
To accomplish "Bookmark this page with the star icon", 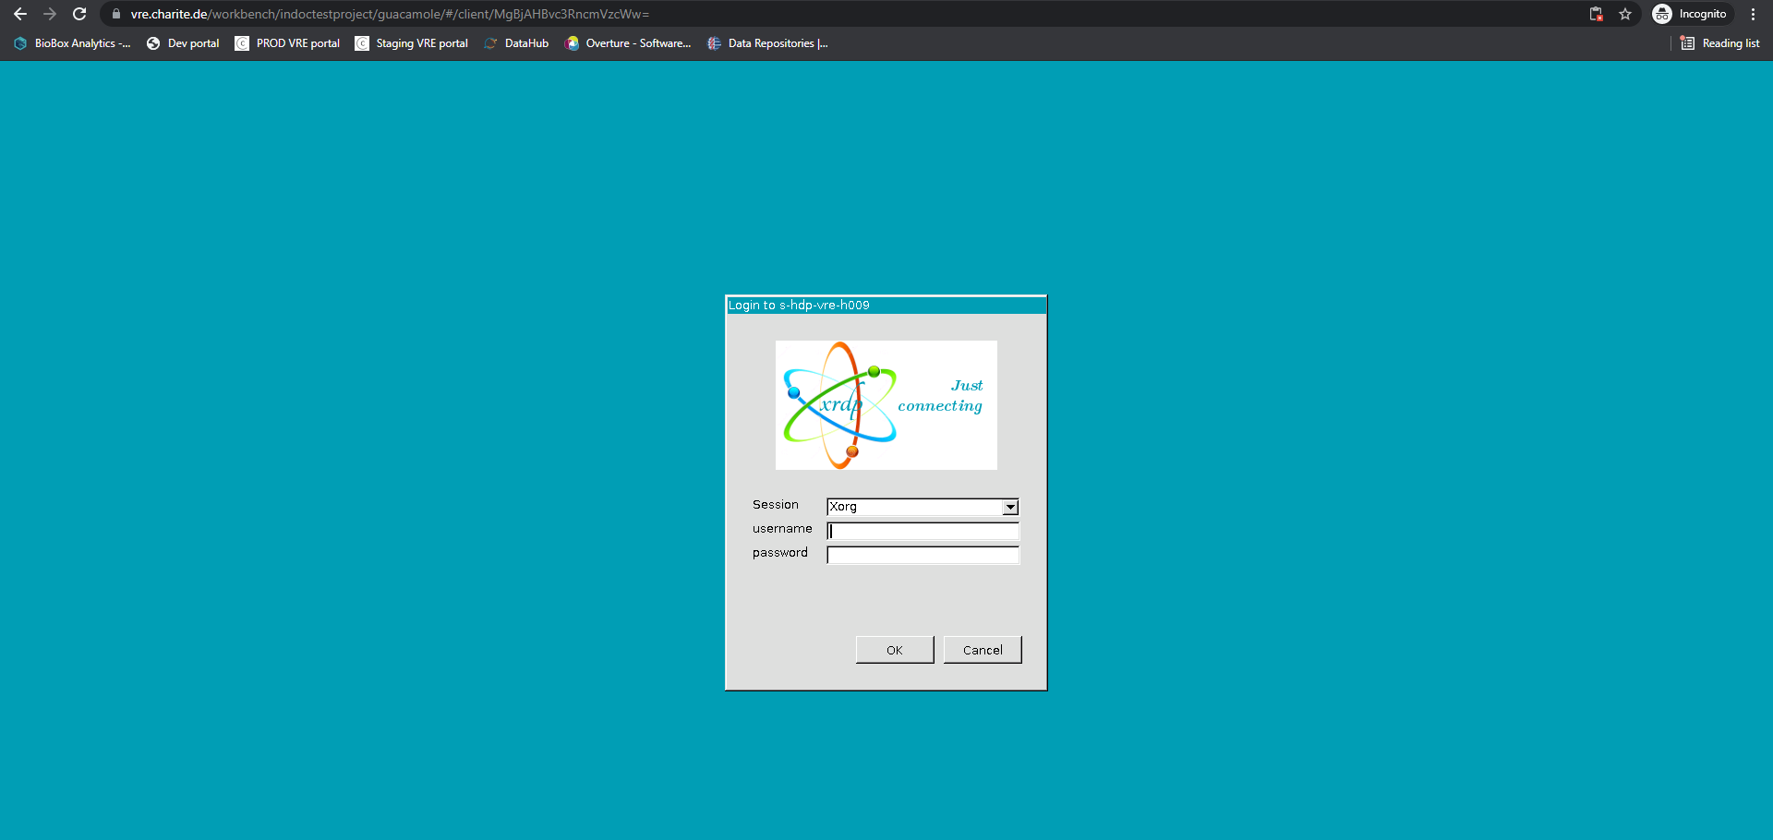I will (1625, 14).
